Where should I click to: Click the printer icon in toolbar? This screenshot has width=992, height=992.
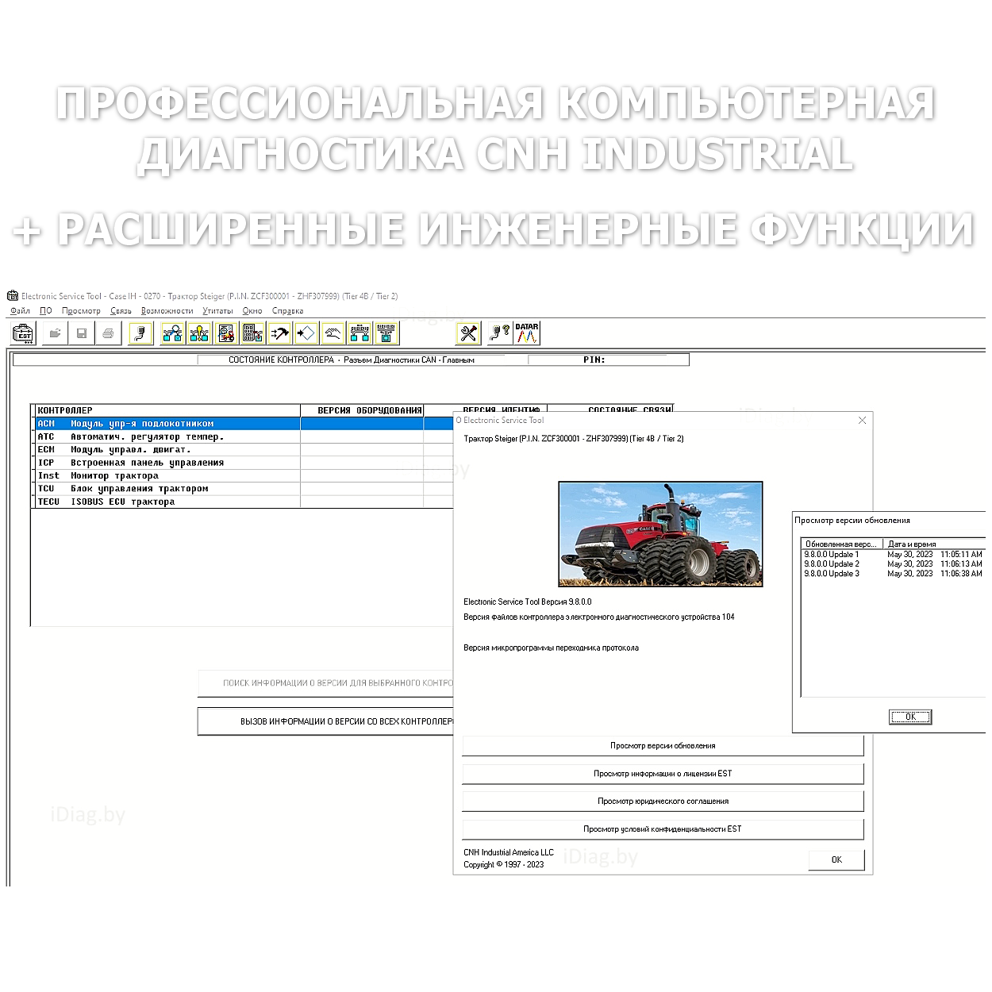tap(109, 333)
